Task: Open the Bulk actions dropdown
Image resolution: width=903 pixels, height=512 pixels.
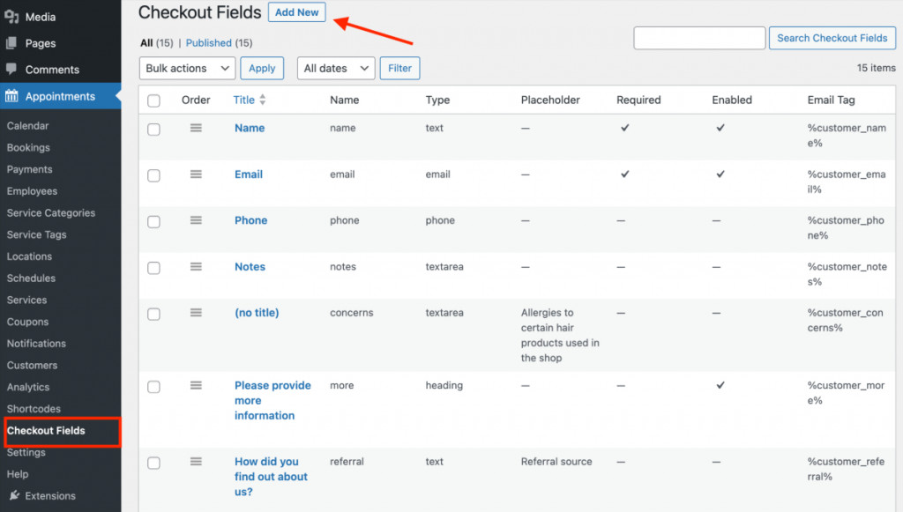Action: pyautogui.click(x=186, y=68)
